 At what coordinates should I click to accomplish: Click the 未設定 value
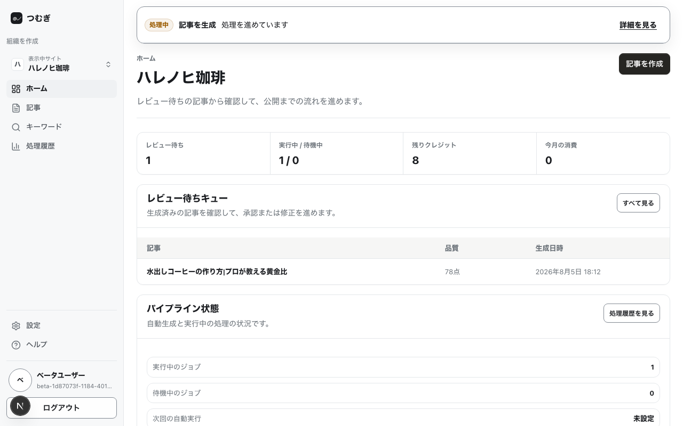point(644,419)
